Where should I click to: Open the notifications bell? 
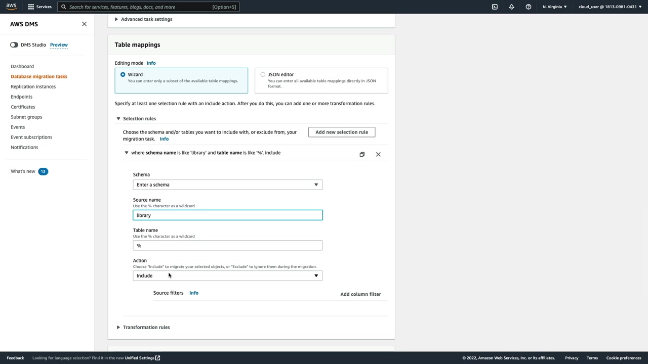pyautogui.click(x=511, y=7)
